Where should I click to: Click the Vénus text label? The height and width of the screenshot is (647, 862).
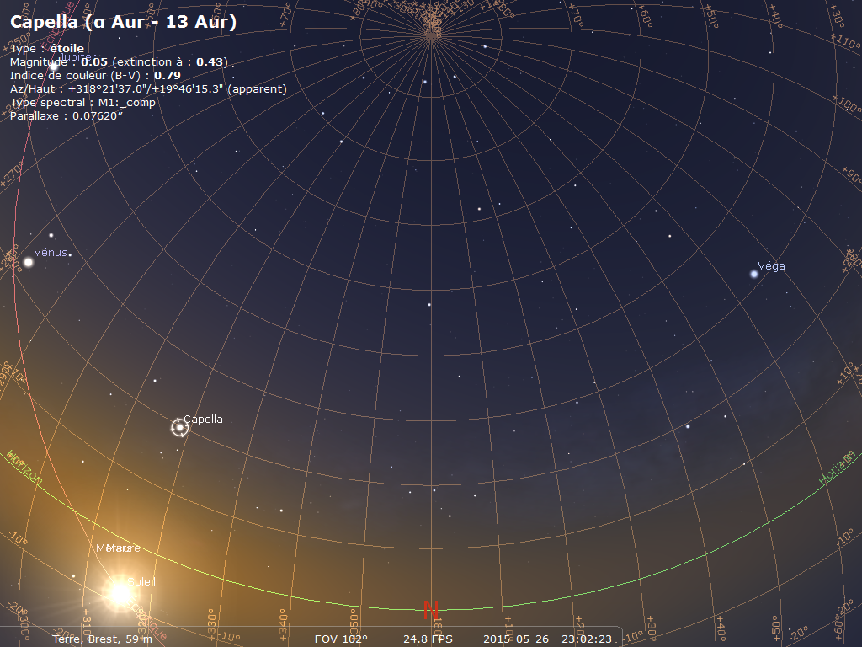[x=49, y=253]
